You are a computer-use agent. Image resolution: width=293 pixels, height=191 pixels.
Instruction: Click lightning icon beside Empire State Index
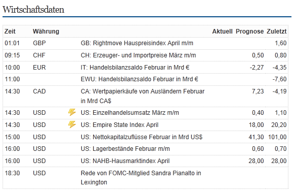[x=72, y=124]
